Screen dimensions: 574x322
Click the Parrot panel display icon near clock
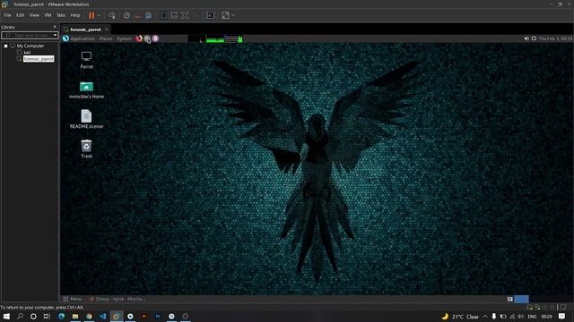(534, 38)
